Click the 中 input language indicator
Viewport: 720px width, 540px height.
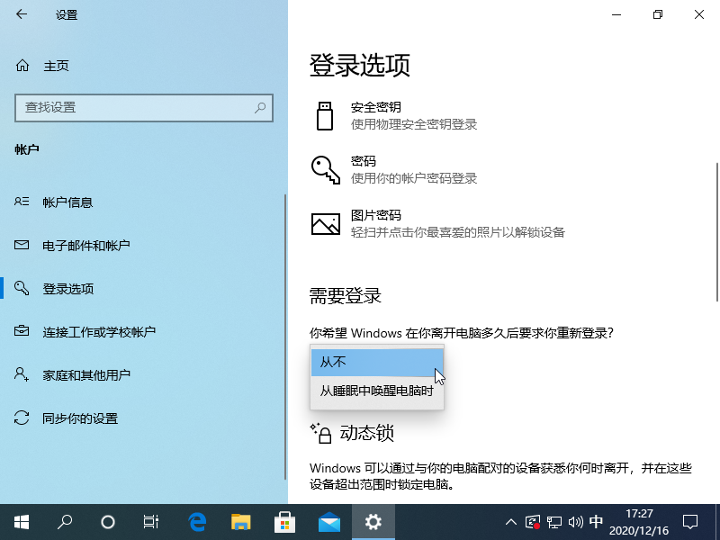(596, 522)
